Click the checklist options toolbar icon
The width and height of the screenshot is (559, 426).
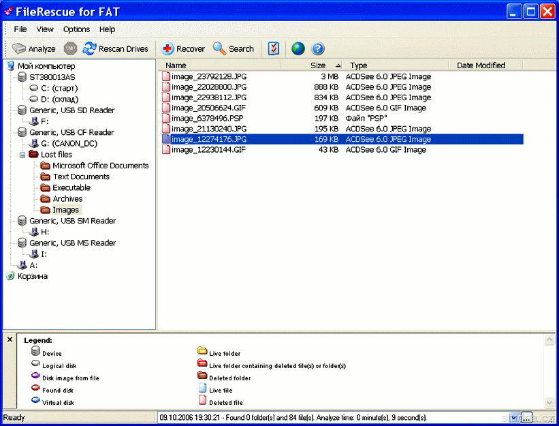(274, 49)
